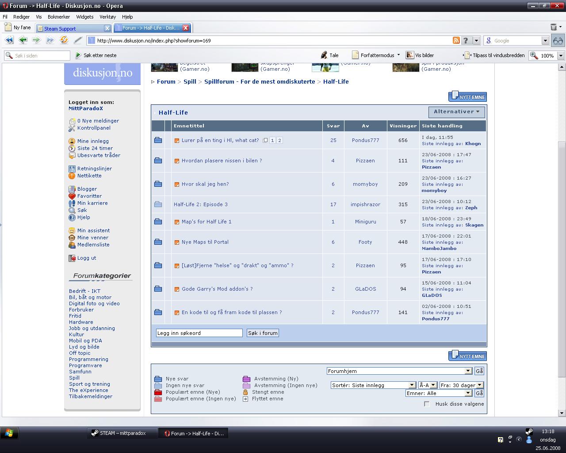Click the Gå button beside Forumhjem
The image size is (566, 453).
[479, 371]
